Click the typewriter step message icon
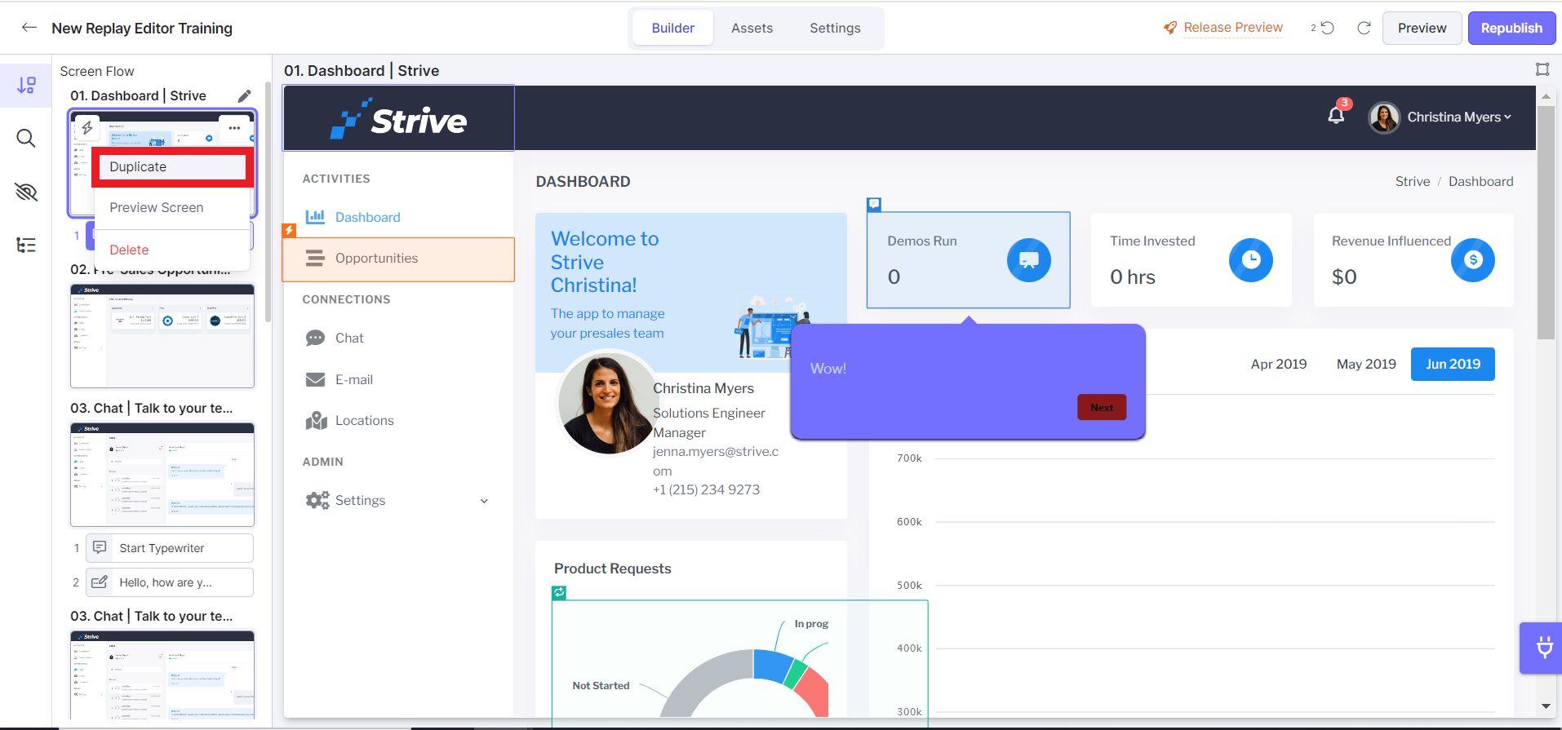 pyautogui.click(x=100, y=547)
